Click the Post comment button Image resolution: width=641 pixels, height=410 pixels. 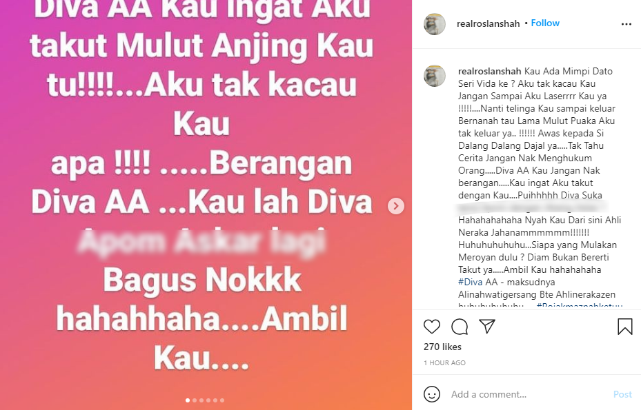tap(622, 394)
